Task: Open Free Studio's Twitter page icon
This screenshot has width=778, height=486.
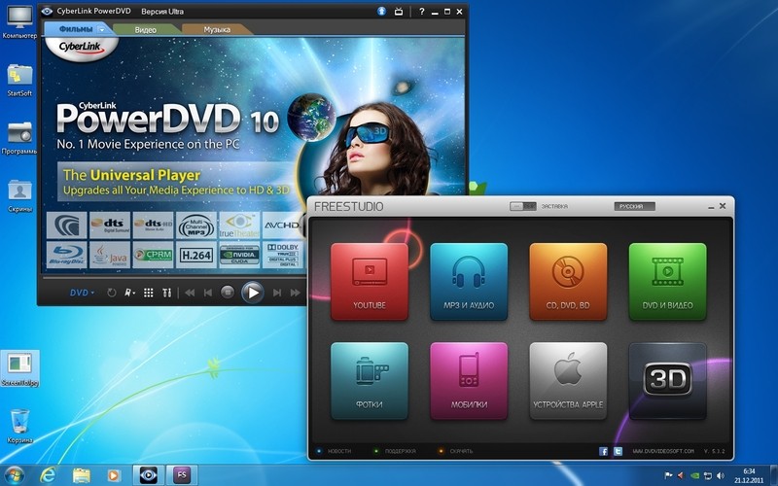Action: coord(618,451)
